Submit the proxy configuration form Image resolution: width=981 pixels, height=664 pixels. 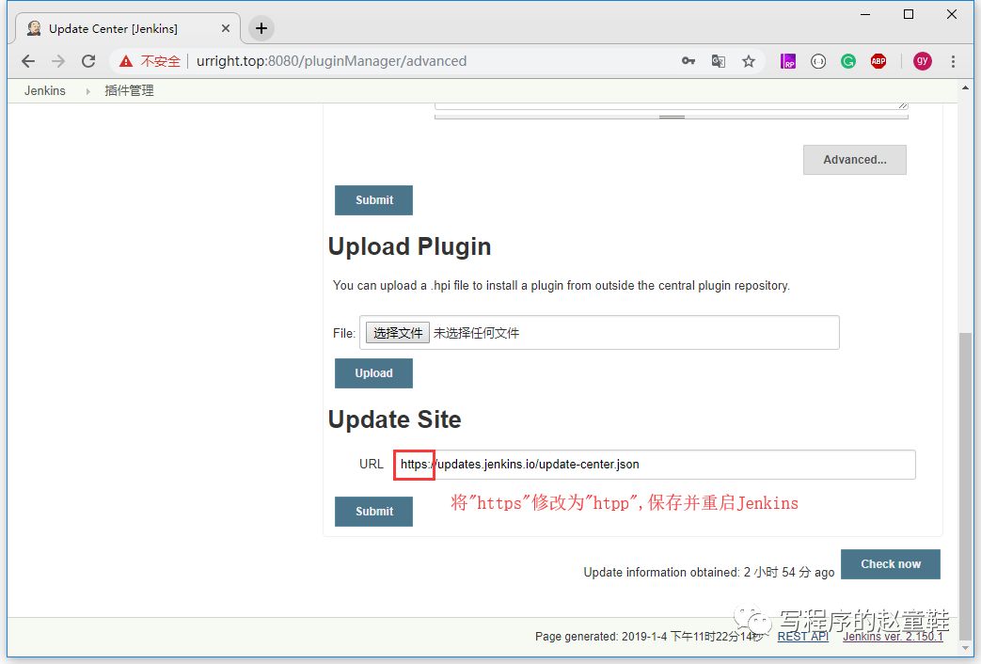coord(373,200)
